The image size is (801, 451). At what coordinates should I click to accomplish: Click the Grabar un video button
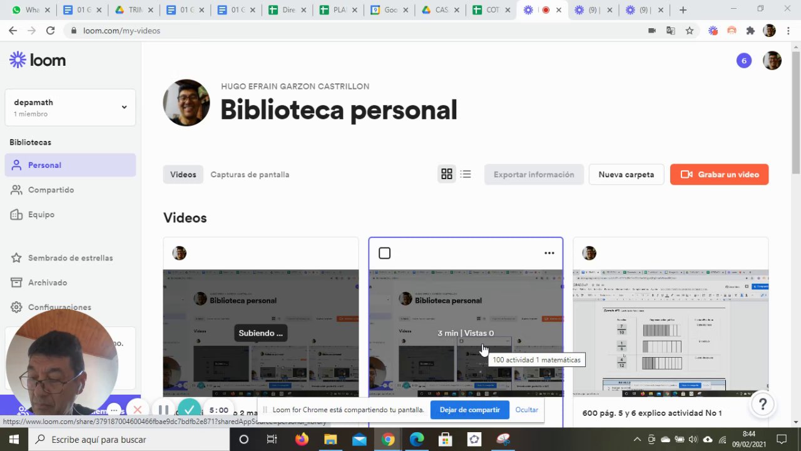[719, 175]
